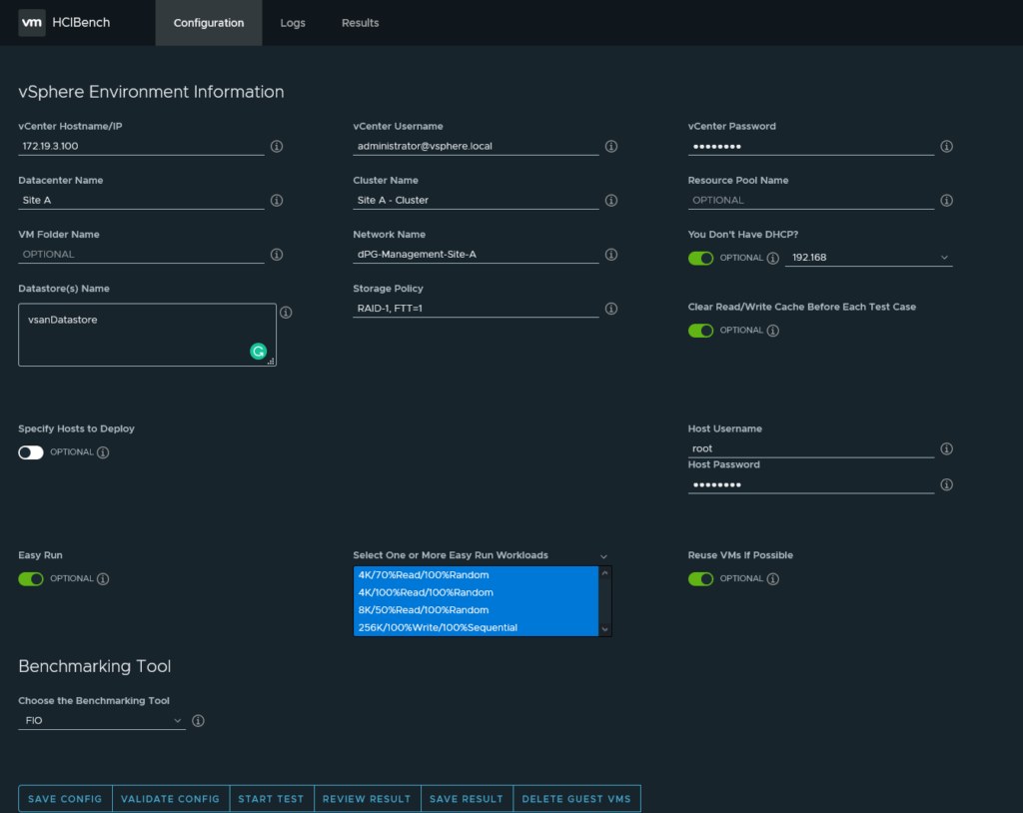Screen dimensions: 1023x813
Task: Open the Logs tab
Action: point(293,23)
